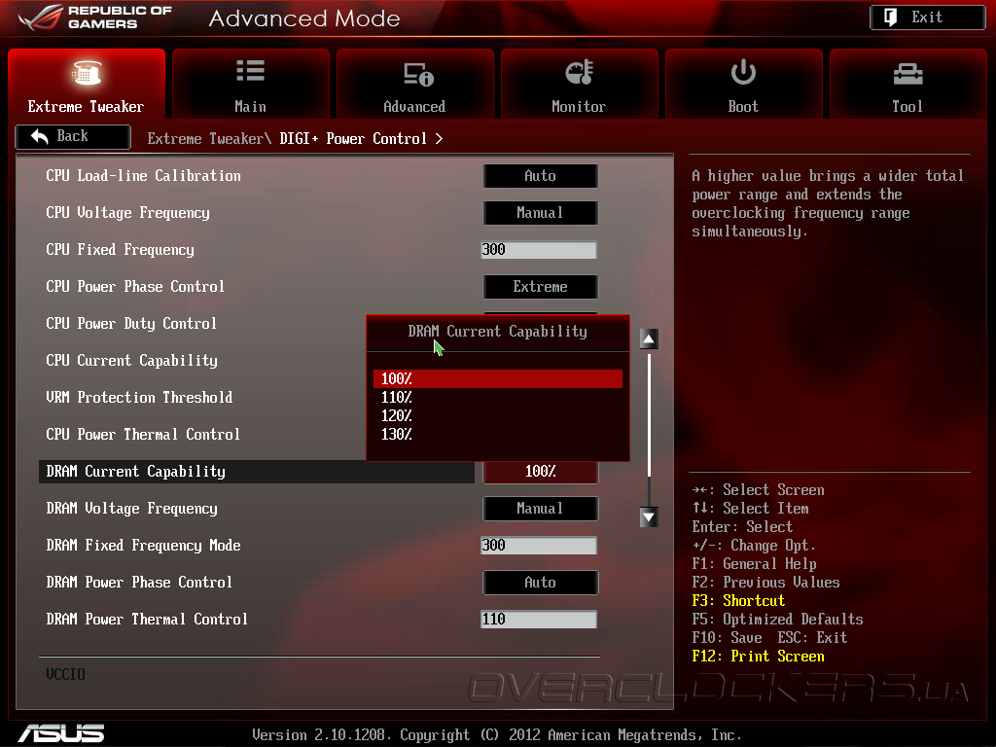Click the ASUS logo at bottom

point(61,733)
